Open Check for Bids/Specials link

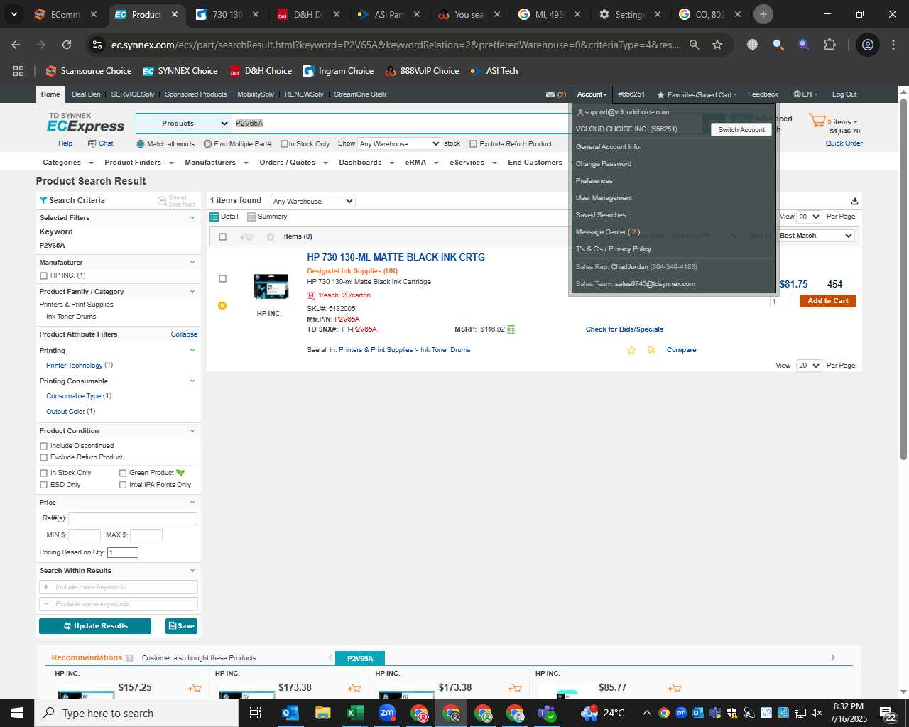624,329
